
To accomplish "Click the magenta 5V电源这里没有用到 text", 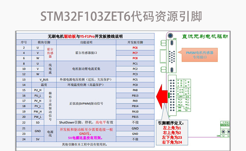I will pyautogui.click(x=87, y=138).
